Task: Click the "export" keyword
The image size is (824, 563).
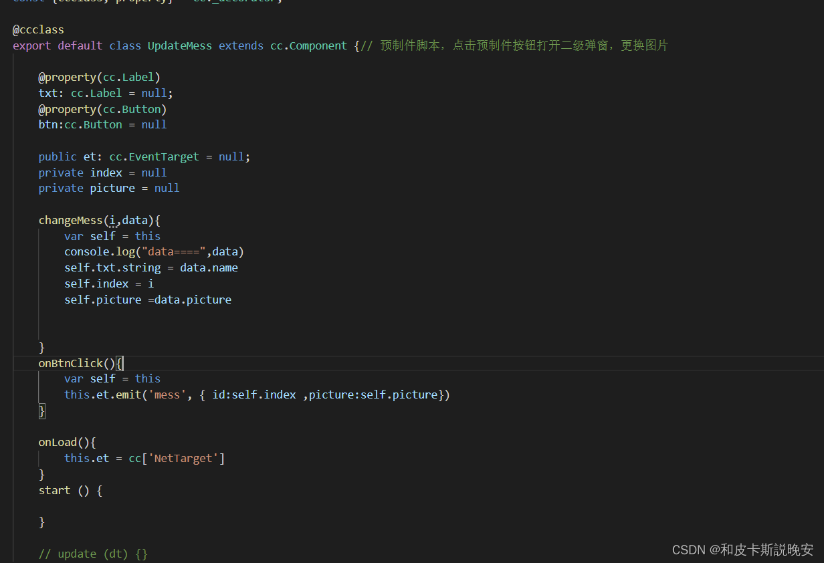Action: tap(32, 45)
